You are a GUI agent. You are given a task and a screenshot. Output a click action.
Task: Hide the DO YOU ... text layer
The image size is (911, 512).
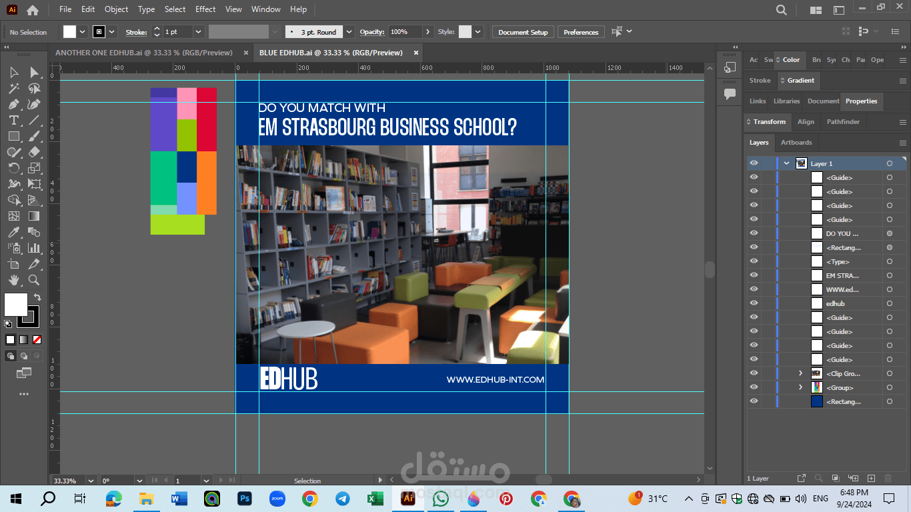pyautogui.click(x=754, y=233)
